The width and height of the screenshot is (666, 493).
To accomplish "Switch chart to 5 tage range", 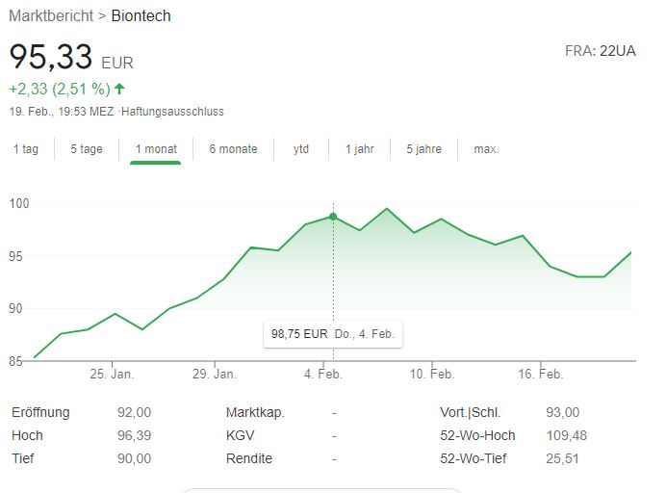I will tap(87, 149).
